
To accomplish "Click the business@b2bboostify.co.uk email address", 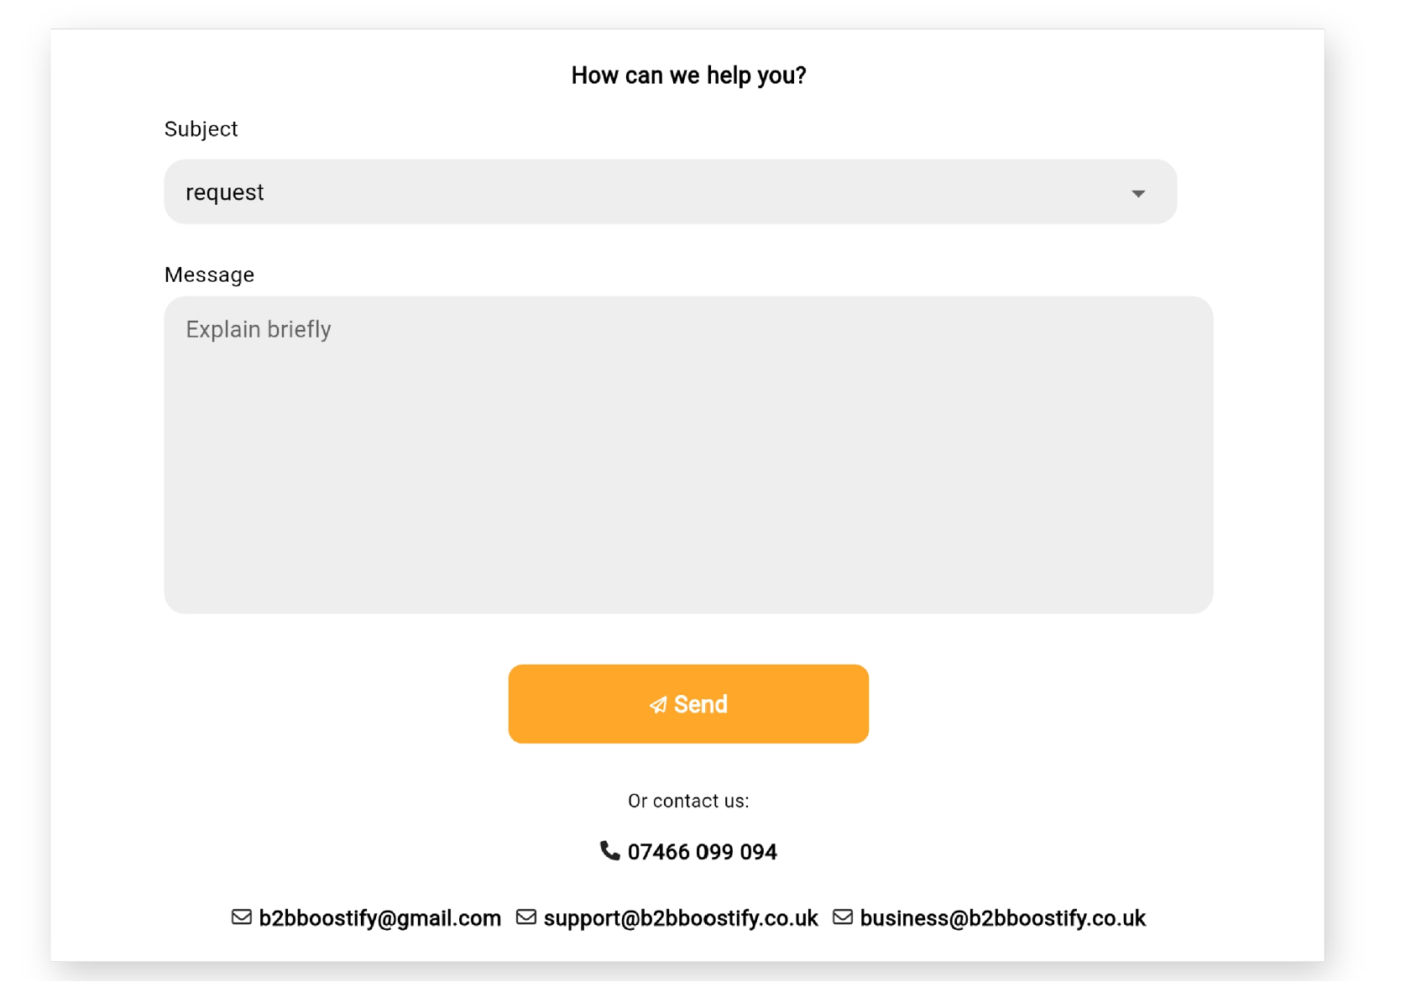I will 1002,918.
